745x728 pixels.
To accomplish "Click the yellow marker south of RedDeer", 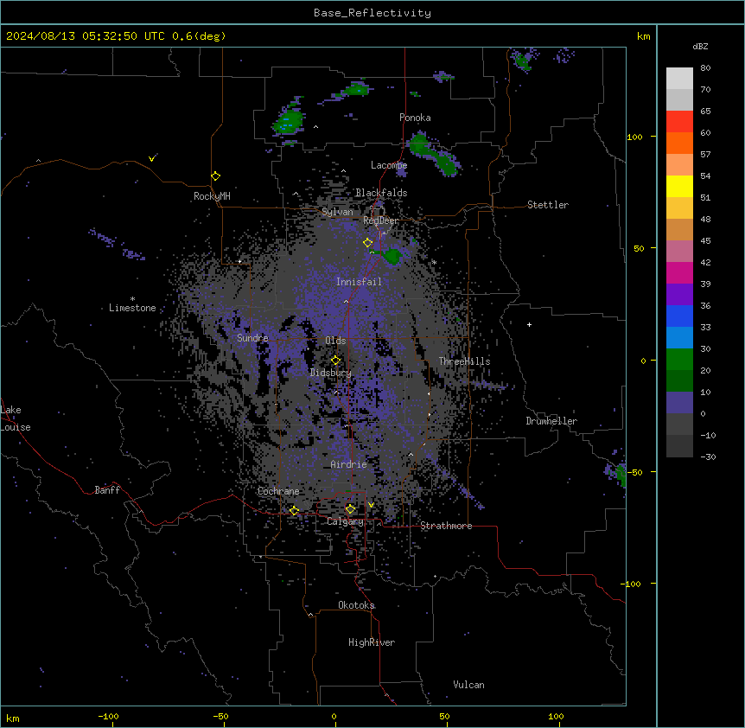I will click(x=367, y=243).
